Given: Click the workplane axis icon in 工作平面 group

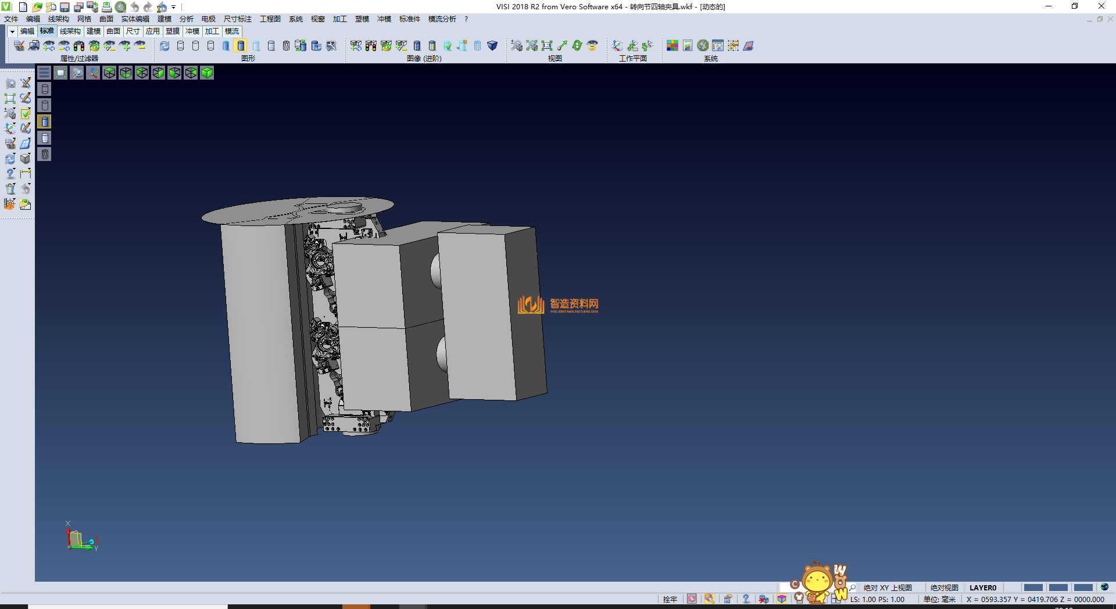Looking at the screenshot, I should [x=617, y=46].
